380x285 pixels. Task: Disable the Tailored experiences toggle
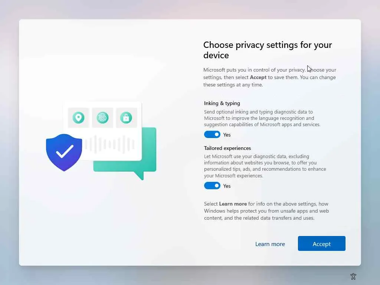pos(212,186)
